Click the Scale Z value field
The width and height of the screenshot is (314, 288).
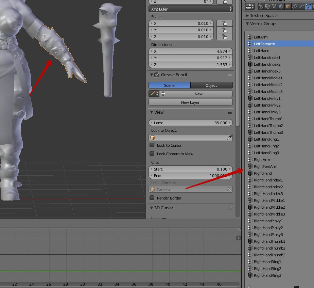point(181,37)
